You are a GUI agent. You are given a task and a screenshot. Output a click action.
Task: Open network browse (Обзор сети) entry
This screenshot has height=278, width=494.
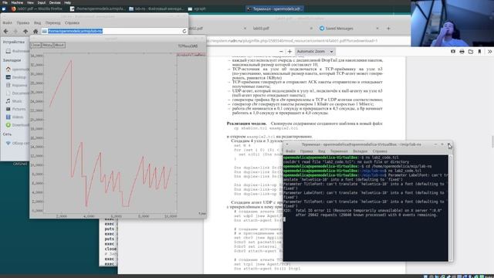(17, 143)
